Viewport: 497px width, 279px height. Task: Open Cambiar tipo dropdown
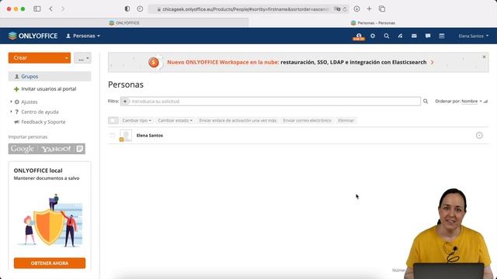pyautogui.click(x=137, y=121)
